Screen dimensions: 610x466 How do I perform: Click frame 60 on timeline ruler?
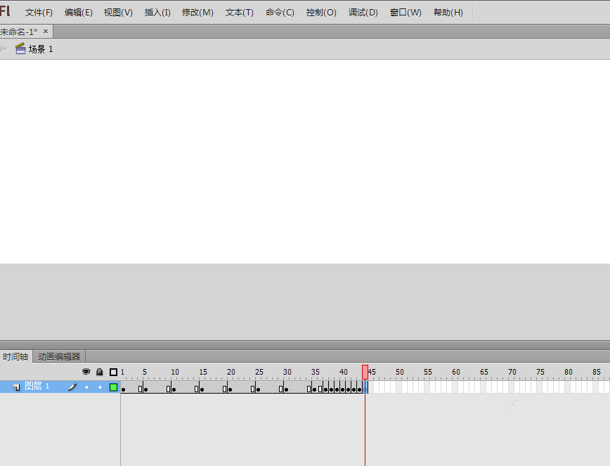click(x=456, y=373)
